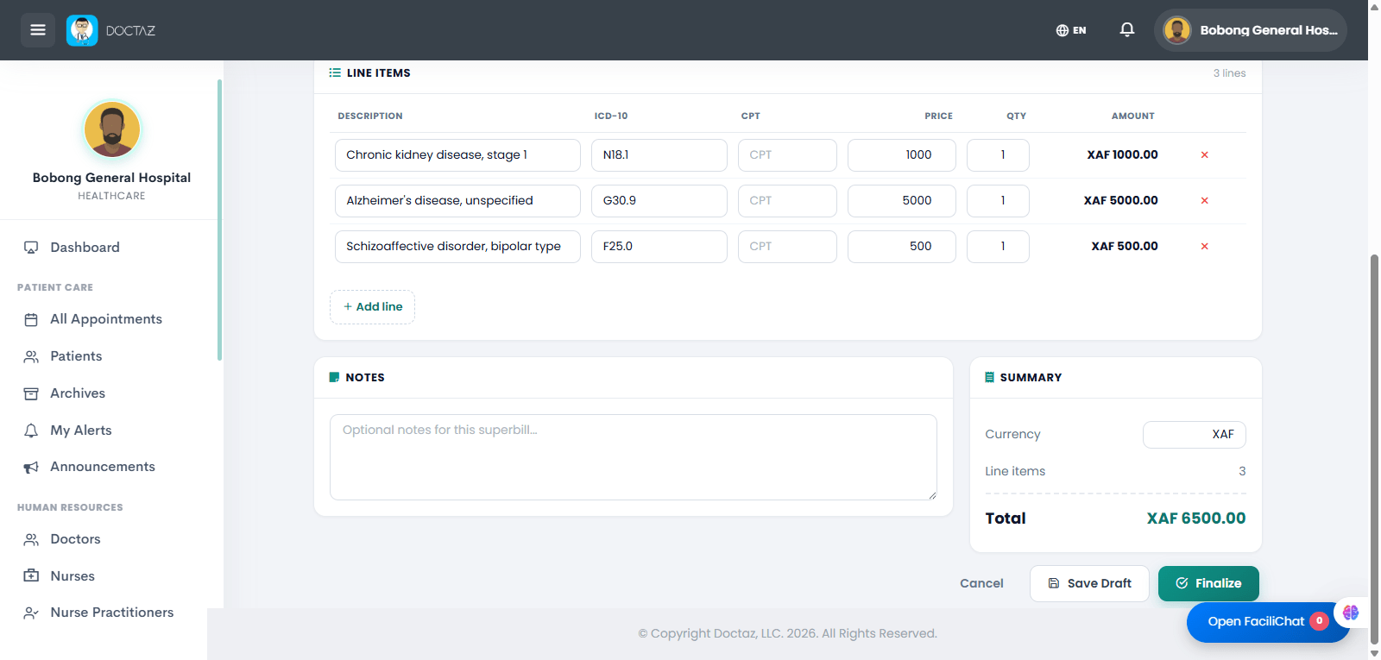Screen dimensions: 1381x660
Task: Open the notifications bell
Action: click(x=1127, y=29)
